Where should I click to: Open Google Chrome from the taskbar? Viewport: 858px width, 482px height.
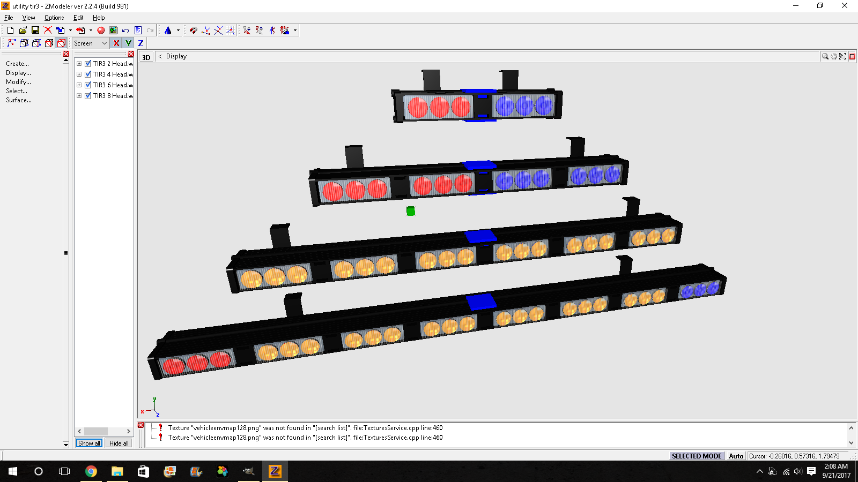pos(91,471)
